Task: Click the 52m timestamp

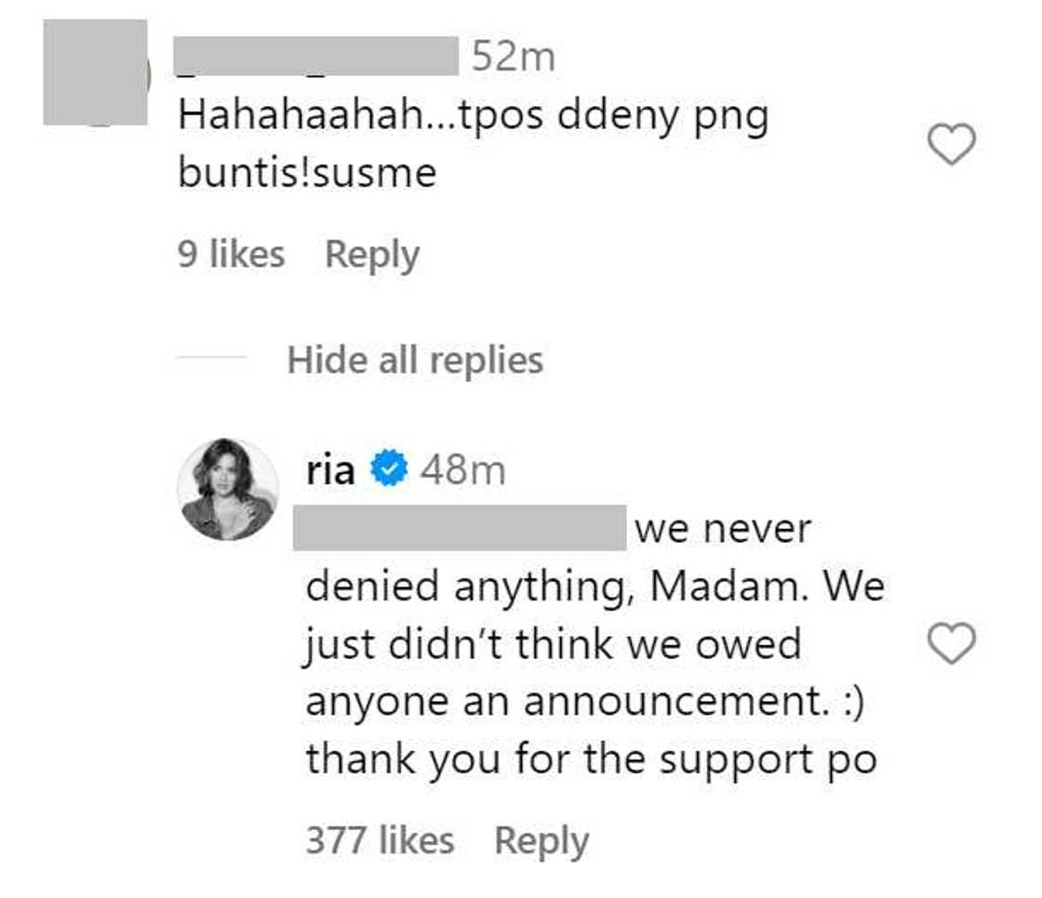Action: click(513, 58)
